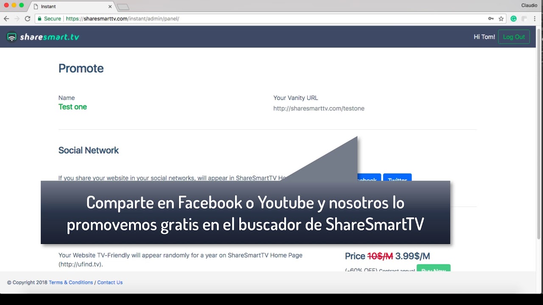This screenshot has height=305, width=543.
Task: Log out using the Log Out button
Action: [x=514, y=37]
